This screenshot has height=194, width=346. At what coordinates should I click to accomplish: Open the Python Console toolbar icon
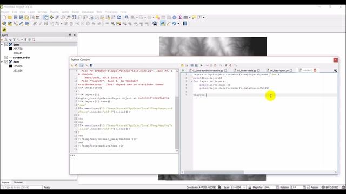click(x=163, y=24)
